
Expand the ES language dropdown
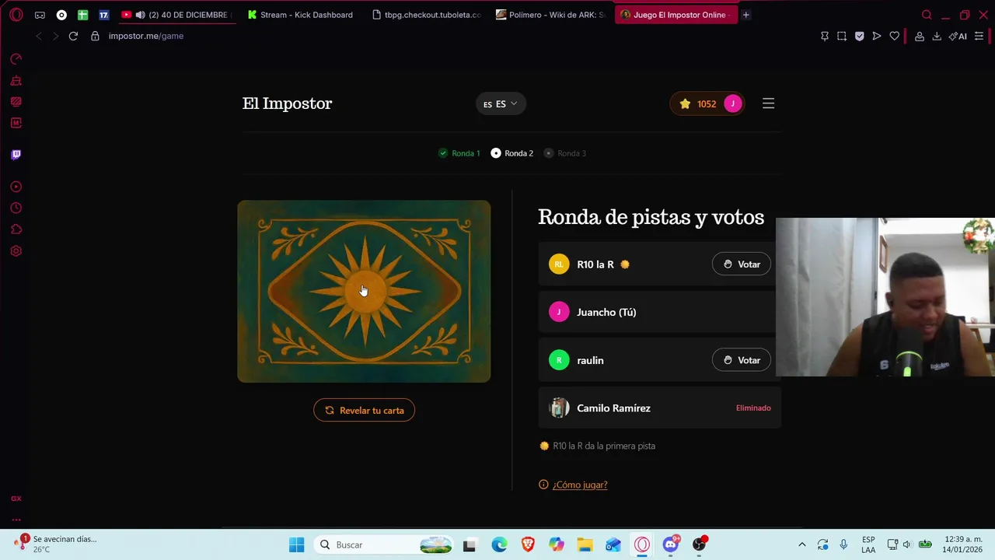click(501, 103)
